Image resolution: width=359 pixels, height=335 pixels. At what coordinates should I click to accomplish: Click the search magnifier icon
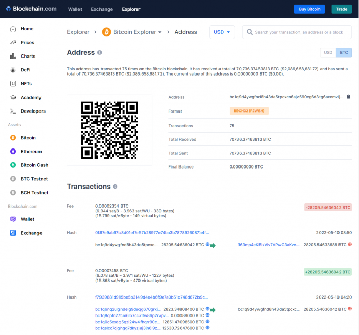(250, 32)
